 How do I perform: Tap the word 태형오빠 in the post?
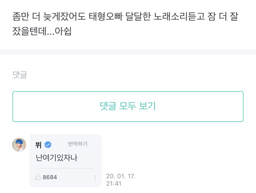pyautogui.click(x=106, y=16)
